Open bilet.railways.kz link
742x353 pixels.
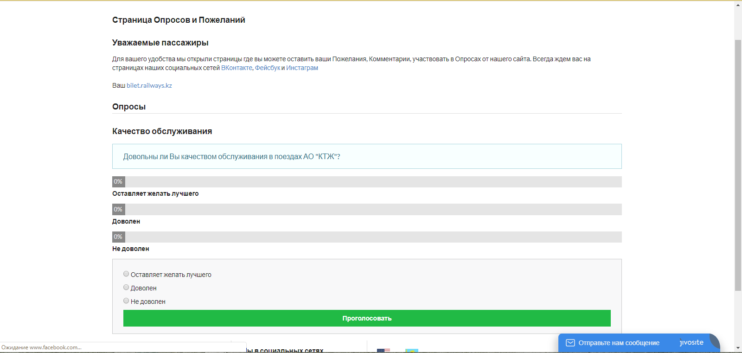pyautogui.click(x=149, y=85)
